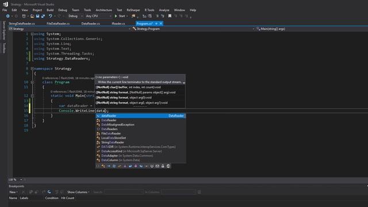Open the Start button dropdown arrow
Viewport: 368px width, 207px height.
127,16
